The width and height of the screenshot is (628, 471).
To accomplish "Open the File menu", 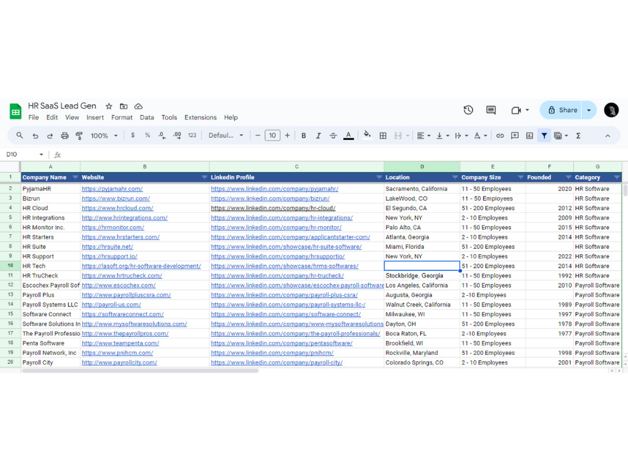I will point(34,117).
